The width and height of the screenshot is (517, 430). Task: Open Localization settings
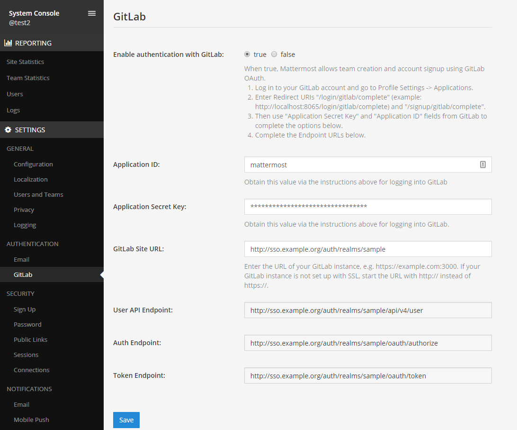click(x=31, y=179)
